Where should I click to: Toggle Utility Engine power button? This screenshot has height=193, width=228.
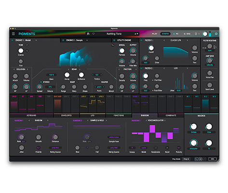(x=114, y=40)
